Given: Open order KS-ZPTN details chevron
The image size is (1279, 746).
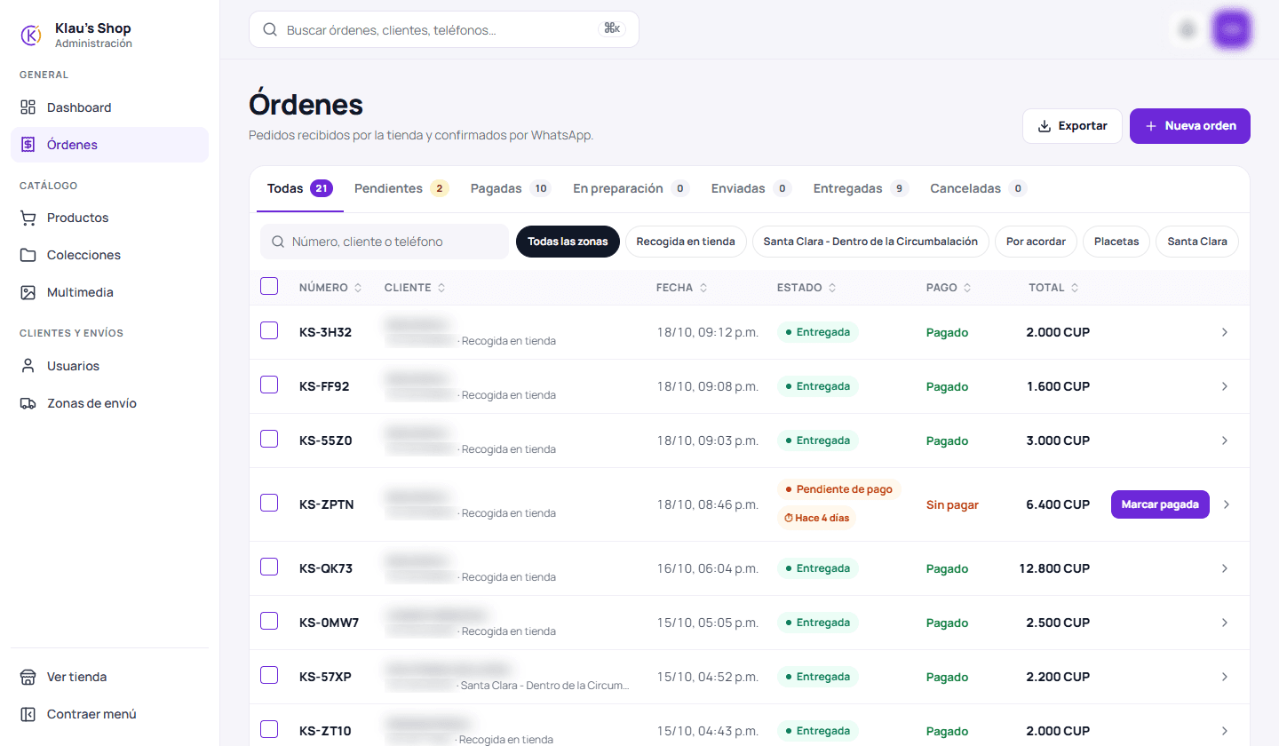Looking at the screenshot, I should [1227, 504].
